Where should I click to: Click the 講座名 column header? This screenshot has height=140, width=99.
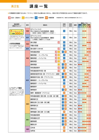click(45, 25)
